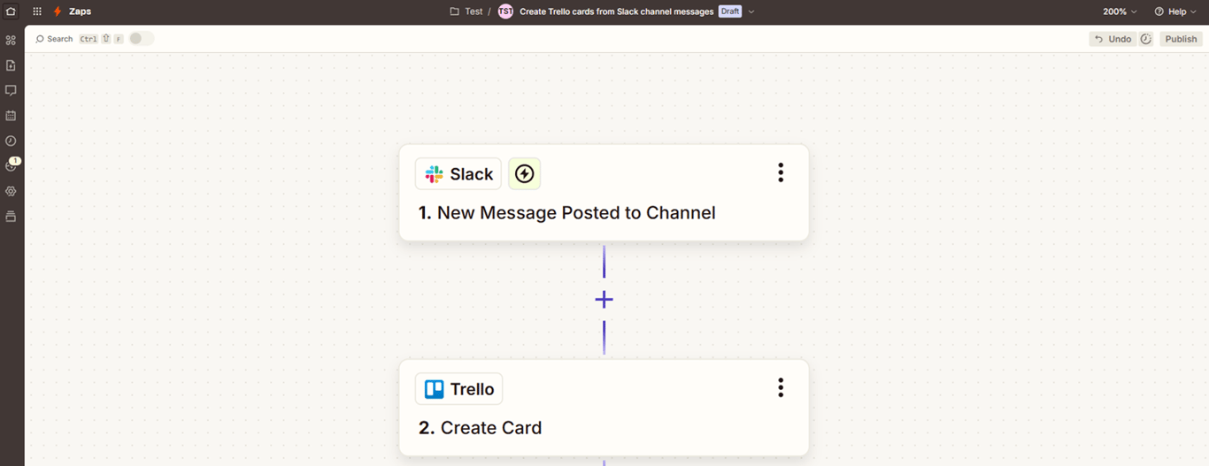This screenshot has width=1209, height=466.
Task: Open the four-circles apps icon in sidebar
Action: pyautogui.click(x=11, y=40)
